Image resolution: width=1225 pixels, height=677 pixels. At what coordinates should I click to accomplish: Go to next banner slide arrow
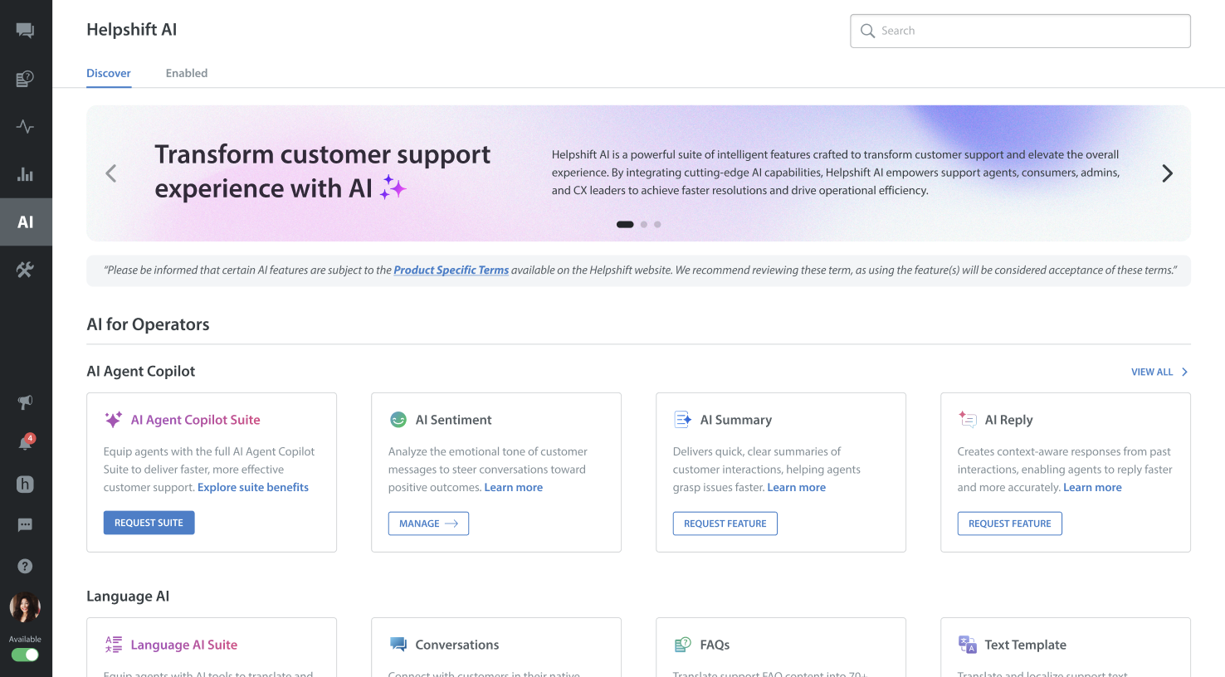point(1167,173)
